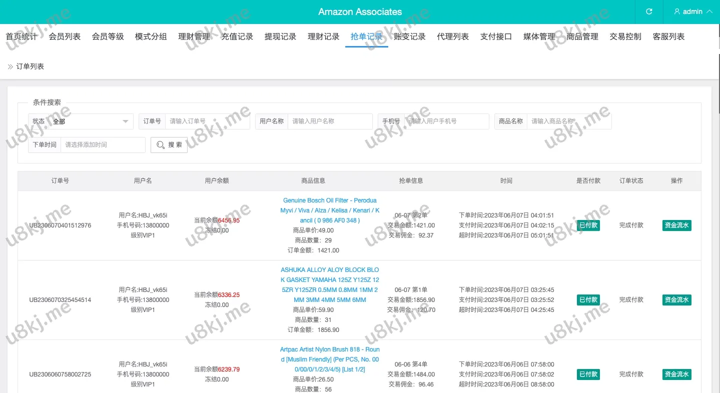Image resolution: width=720 pixels, height=393 pixels.
Task: Click the 手机号 input field
Action: coord(446,121)
